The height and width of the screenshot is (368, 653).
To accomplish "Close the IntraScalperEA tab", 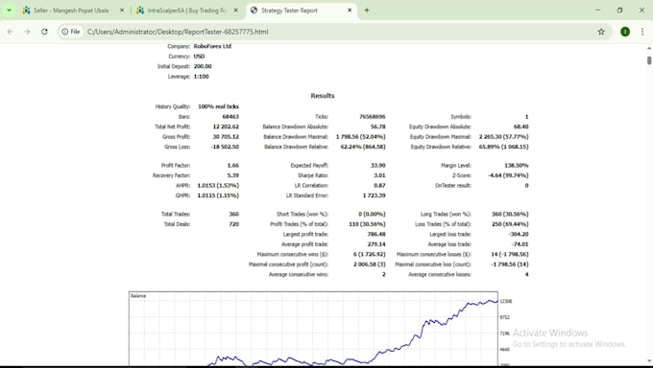I will coord(235,11).
